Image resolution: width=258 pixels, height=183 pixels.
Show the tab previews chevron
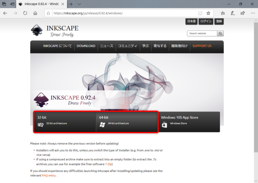[79, 4]
